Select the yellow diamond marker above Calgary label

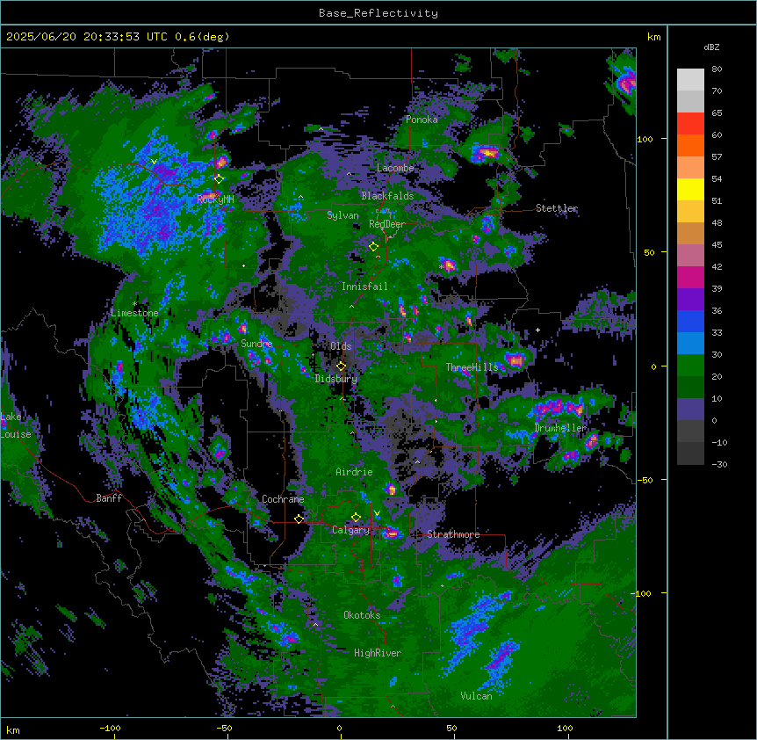point(356,518)
